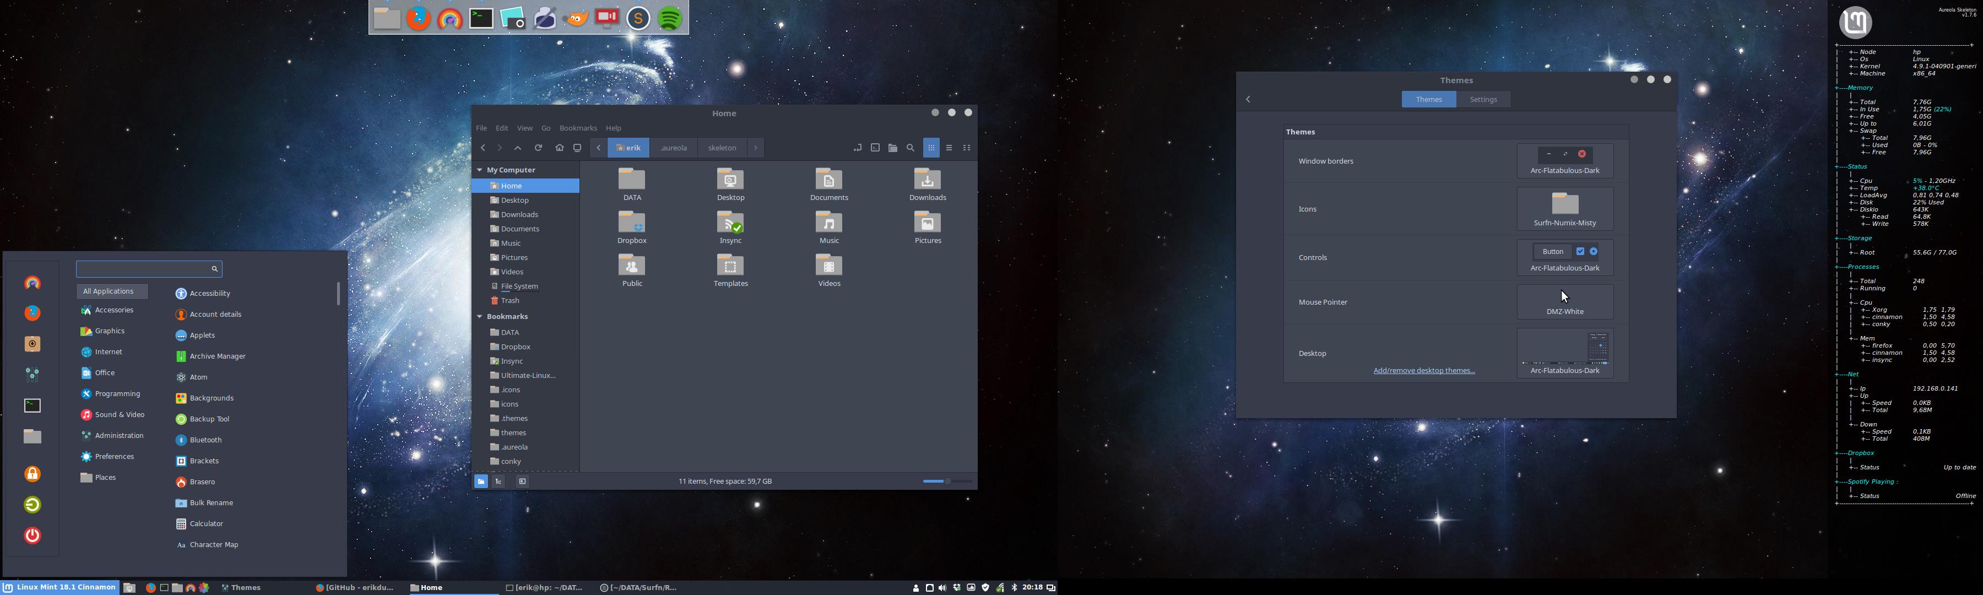Show treeview in file manager sidebar
The image size is (1983, 595).
click(499, 482)
